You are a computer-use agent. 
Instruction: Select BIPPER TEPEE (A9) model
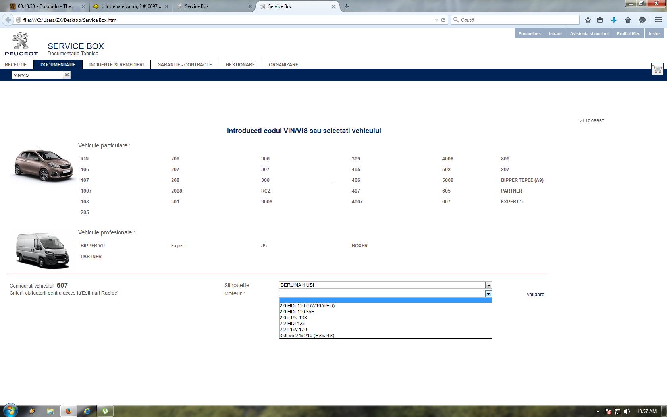522,180
